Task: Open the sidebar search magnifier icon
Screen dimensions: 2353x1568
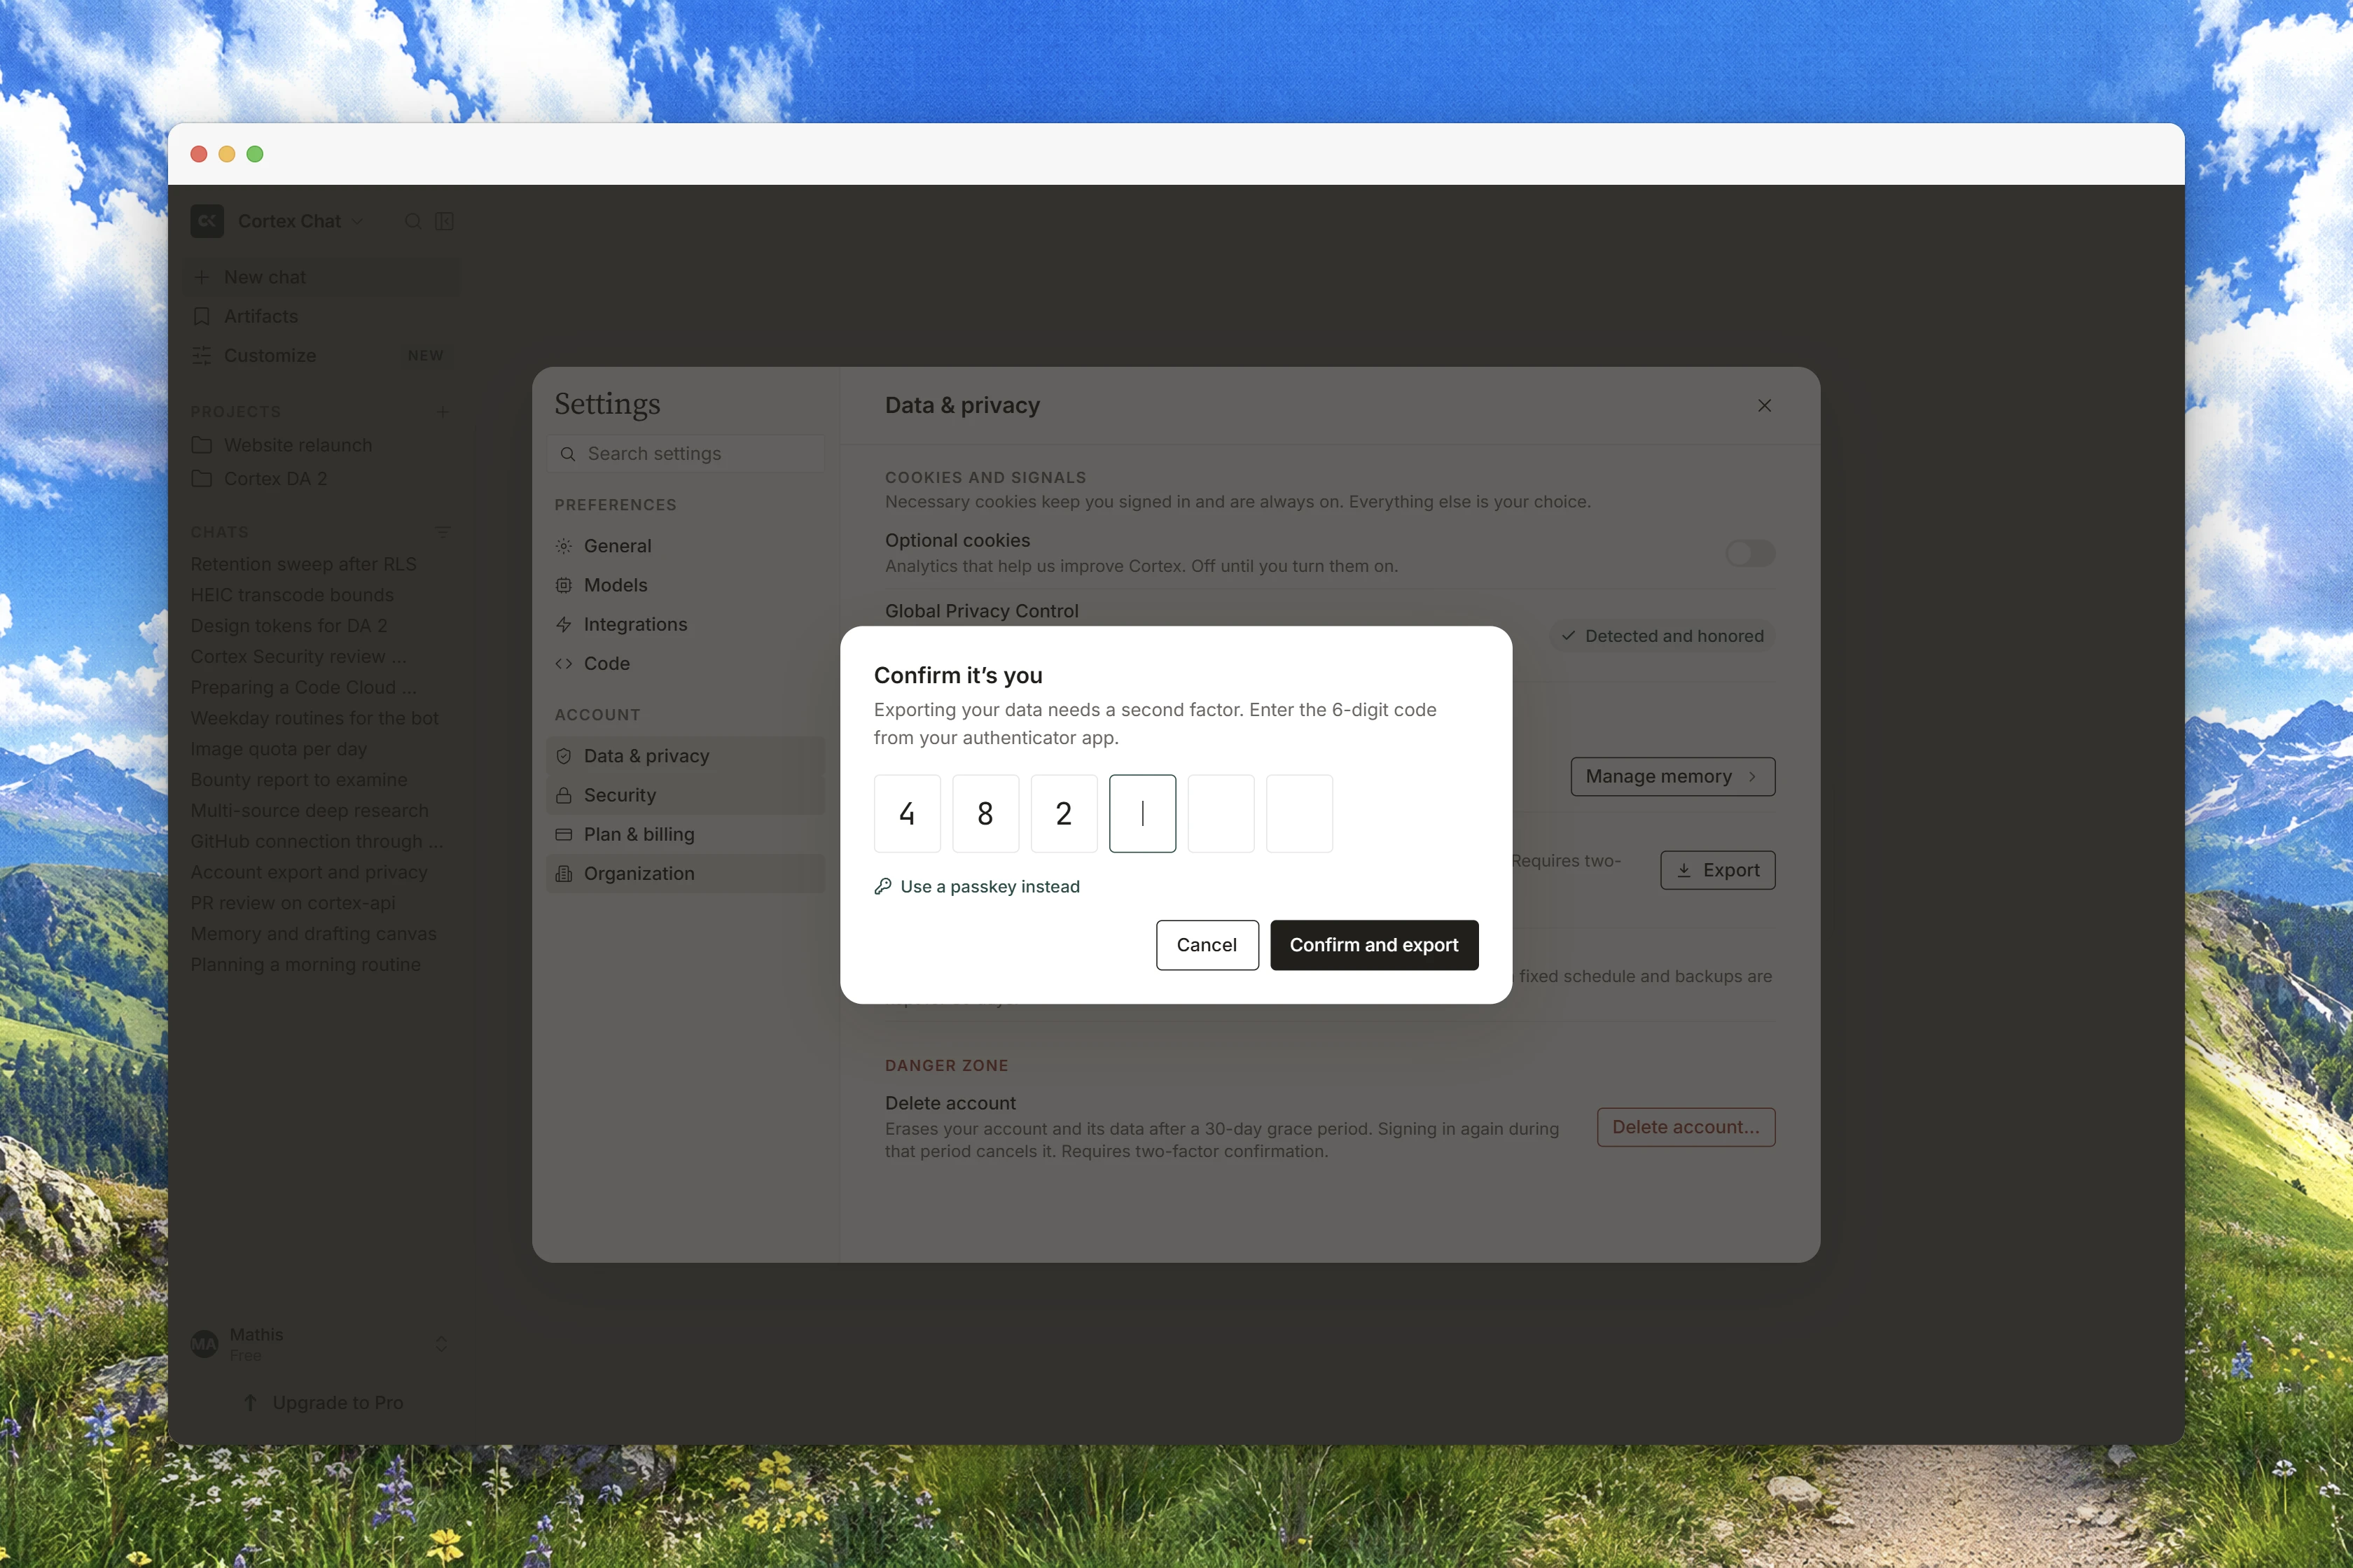Action: pos(413,221)
